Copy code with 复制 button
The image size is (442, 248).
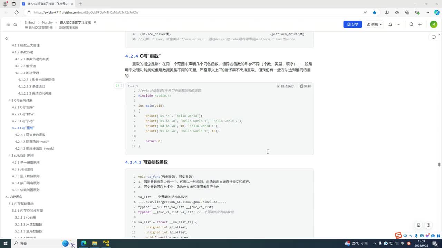(x=305, y=86)
